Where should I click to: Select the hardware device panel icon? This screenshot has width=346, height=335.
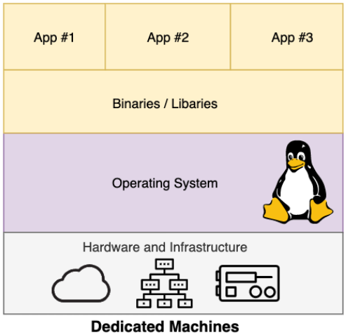tap(248, 283)
